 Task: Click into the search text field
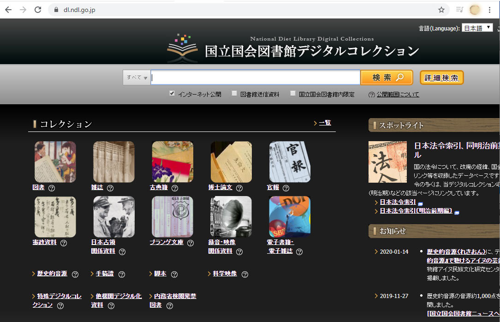coord(255,78)
